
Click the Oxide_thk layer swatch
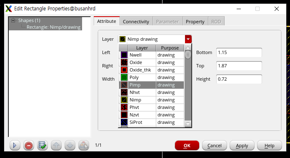tap(124, 70)
